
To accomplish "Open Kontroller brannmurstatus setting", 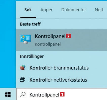I will click(x=59, y=68).
